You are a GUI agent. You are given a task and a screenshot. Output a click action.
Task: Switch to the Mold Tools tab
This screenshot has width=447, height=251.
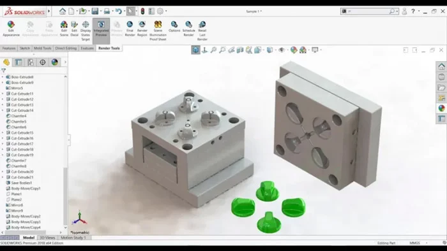pyautogui.click(x=43, y=48)
